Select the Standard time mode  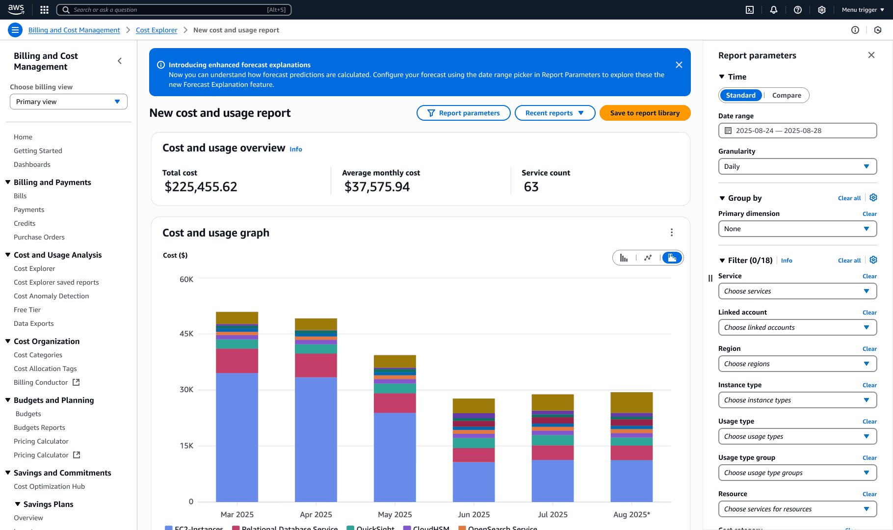click(740, 95)
